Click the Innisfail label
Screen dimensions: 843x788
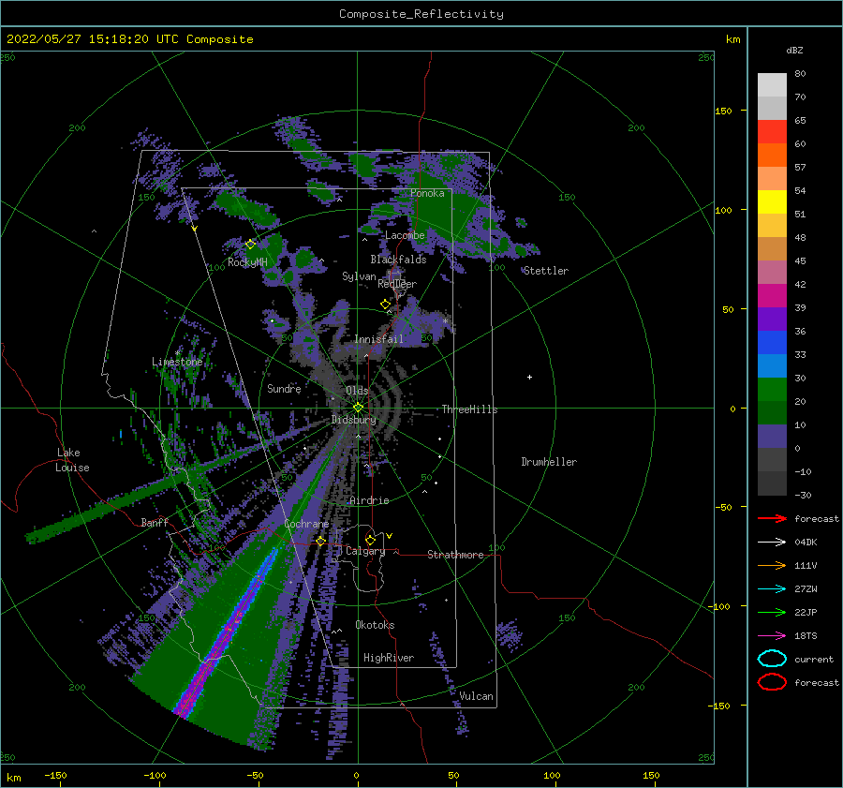[x=378, y=339]
